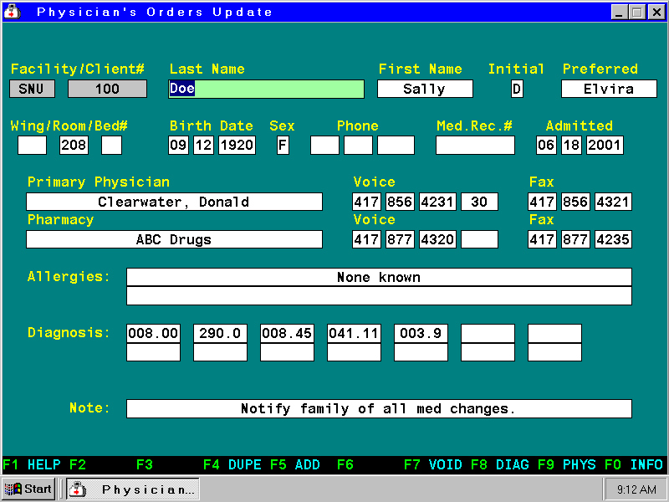Viewport: 669px width, 502px height.
Task: Click the Allergies field None known
Action: click(x=379, y=277)
